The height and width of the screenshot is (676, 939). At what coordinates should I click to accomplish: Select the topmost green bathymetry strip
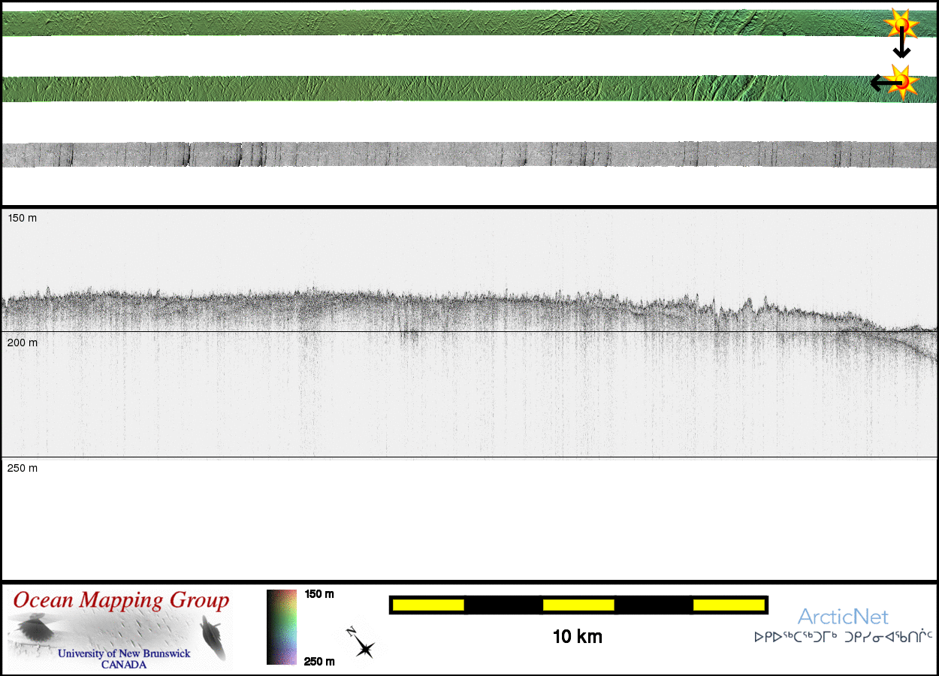(x=451, y=23)
